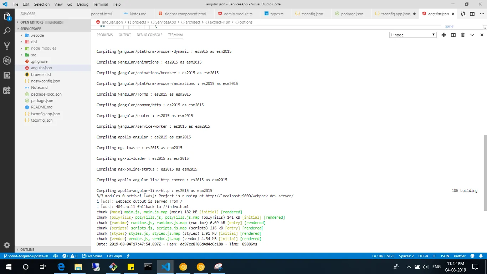Screen dimensions: 487x274
Task: Show errors and warnings count in status bar
Action: [x=70, y=256]
